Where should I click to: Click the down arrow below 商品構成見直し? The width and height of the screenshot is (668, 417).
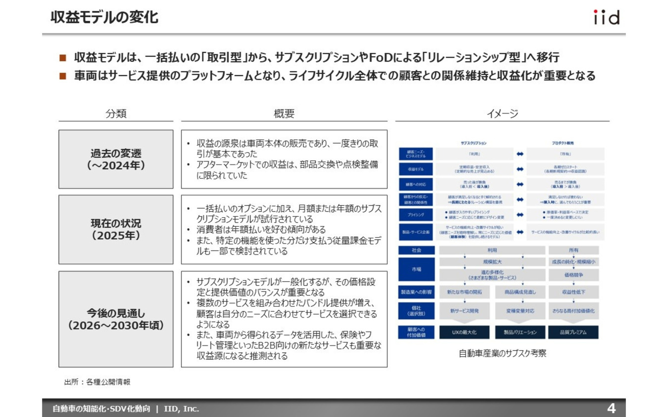point(523,302)
